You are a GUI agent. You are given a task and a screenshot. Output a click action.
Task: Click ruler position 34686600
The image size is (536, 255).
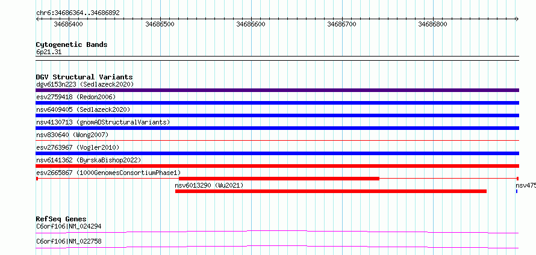(x=251, y=24)
